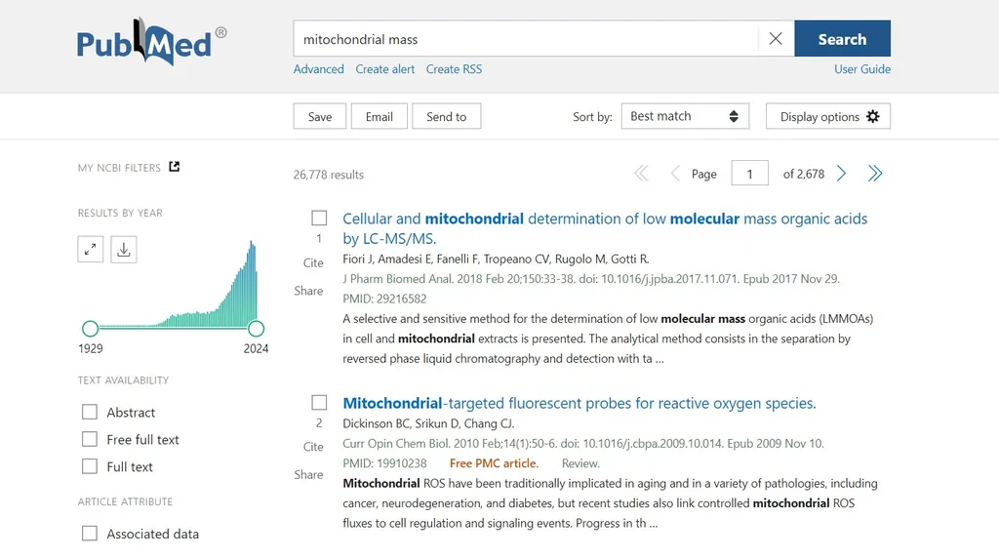
Task: Jump to the first results page arrow
Action: 641,174
